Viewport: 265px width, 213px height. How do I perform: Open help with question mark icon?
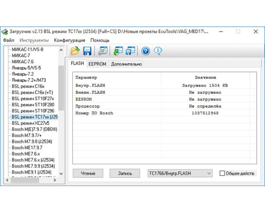(x=145, y=50)
